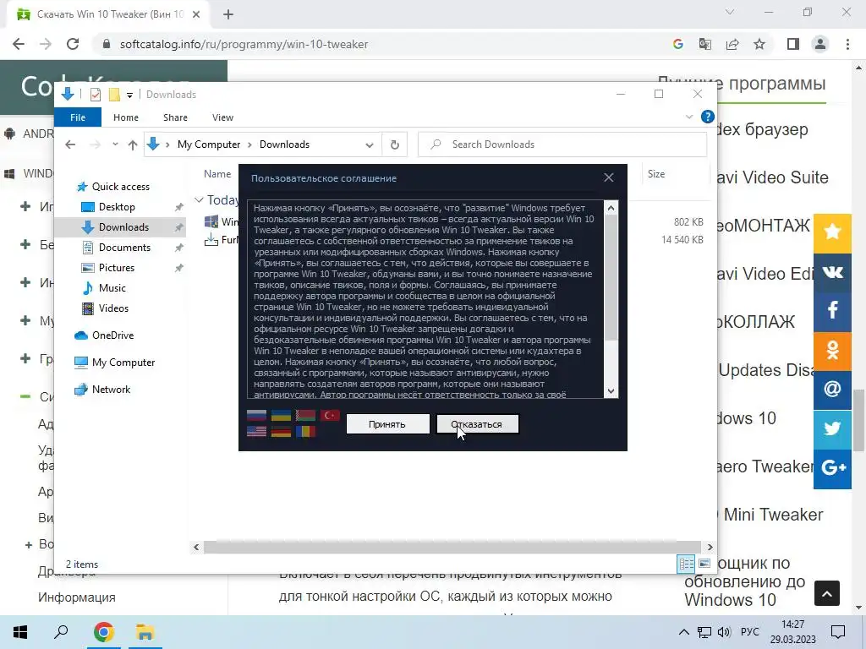Close the Пользовательское соглашение dialog
This screenshot has width=866, height=649.
609,177
